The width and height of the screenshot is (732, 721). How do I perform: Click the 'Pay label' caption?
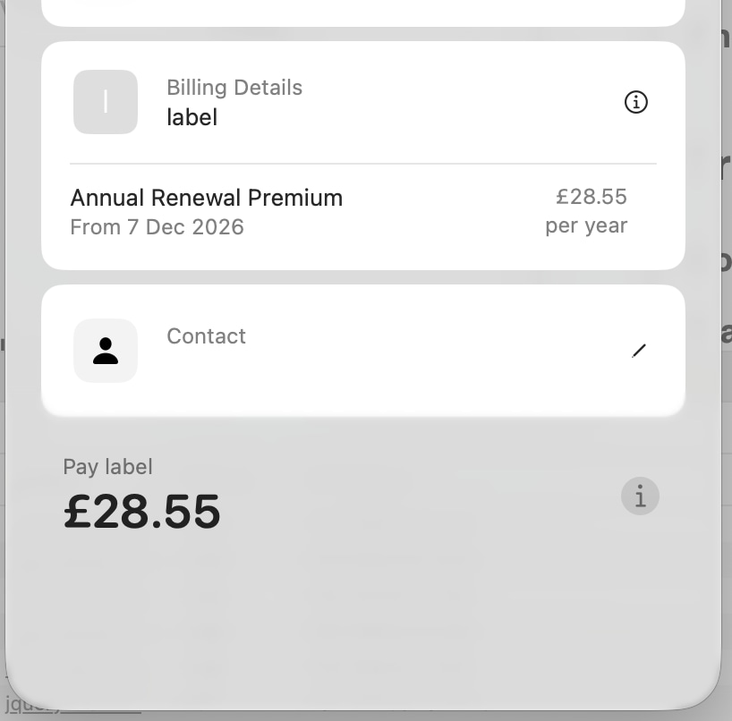pyautogui.click(x=107, y=467)
